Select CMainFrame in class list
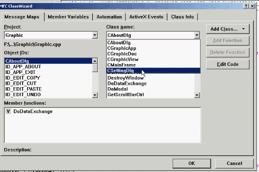Screen dimensions: 259x172 click(153, 65)
